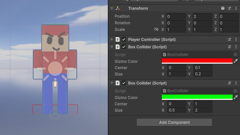The width and height of the screenshot is (240, 135).
Task: Click Player Controller script hash icon
Action: coord(117,39)
